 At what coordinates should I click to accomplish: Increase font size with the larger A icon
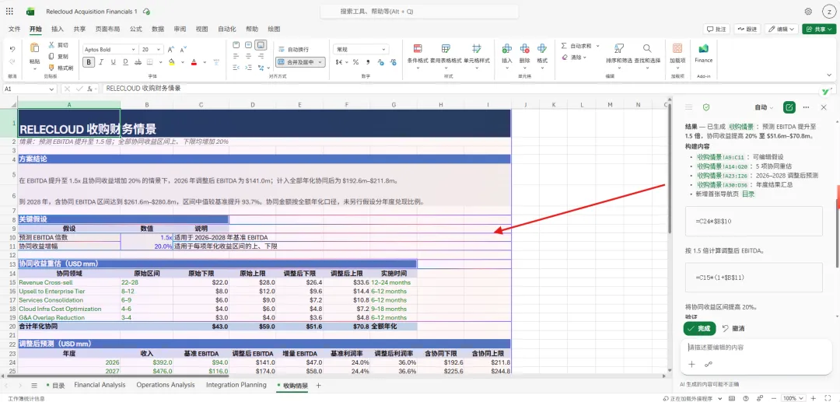171,49
